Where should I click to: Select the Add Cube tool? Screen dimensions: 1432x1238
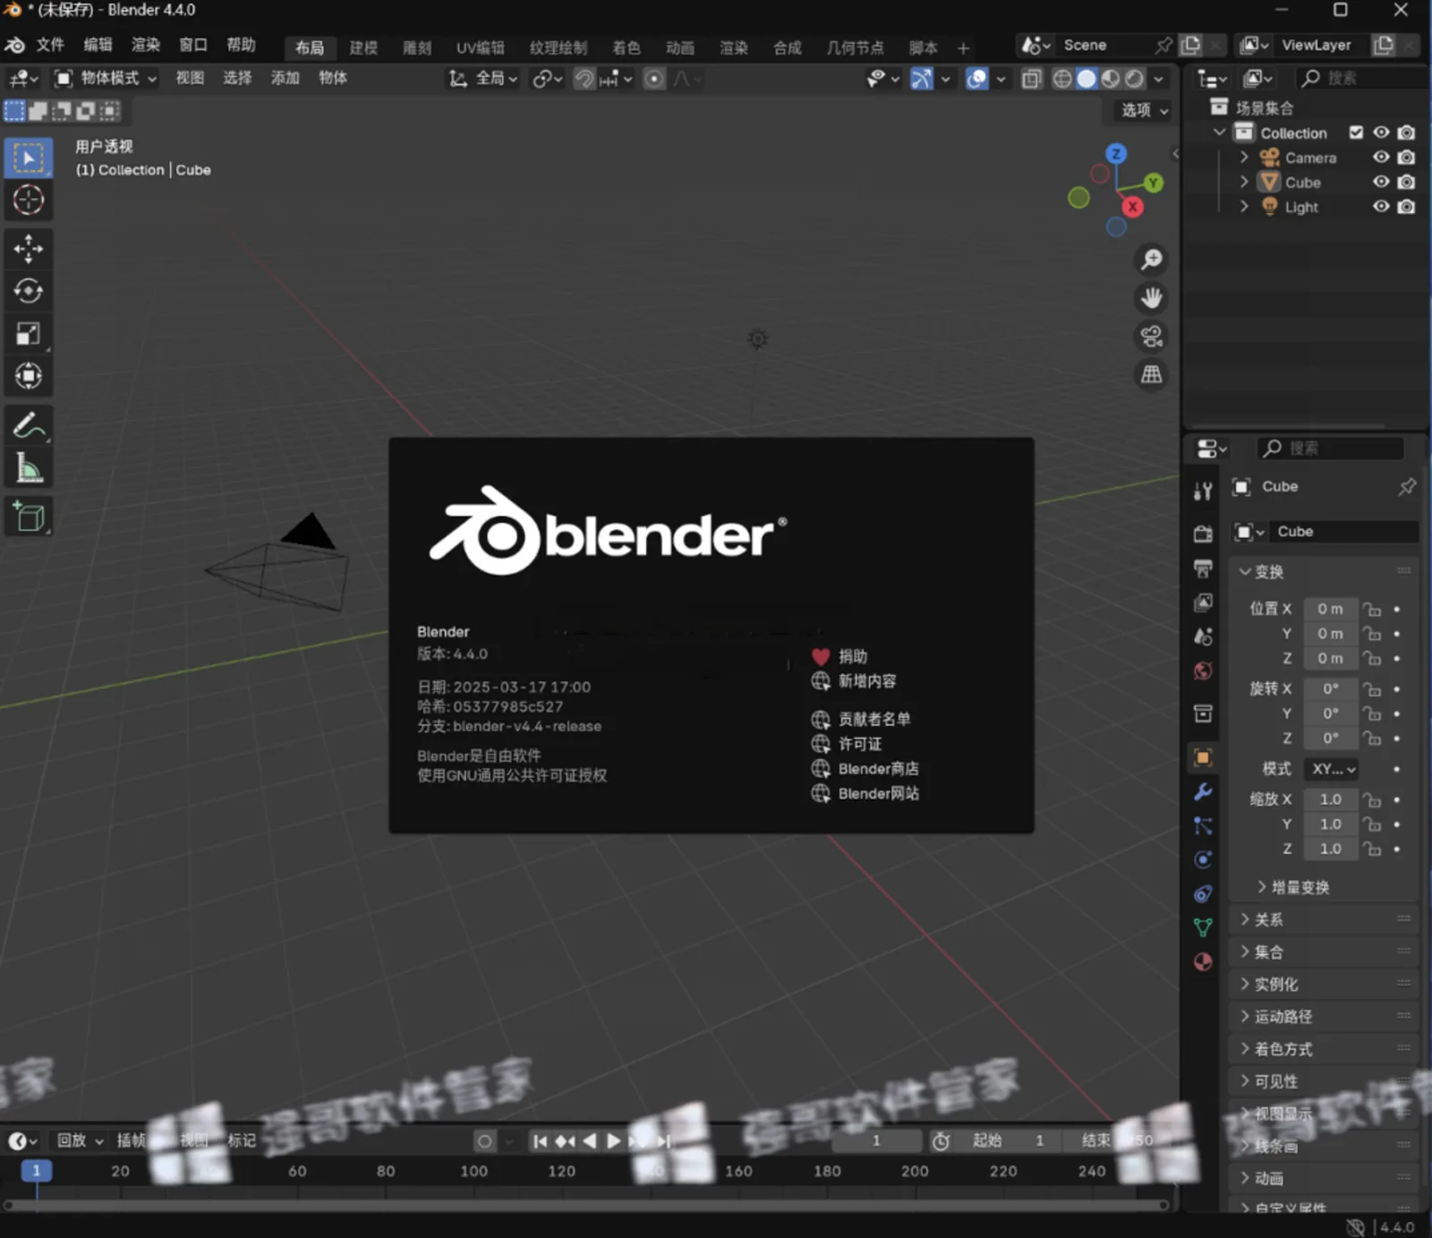point(29,517)
